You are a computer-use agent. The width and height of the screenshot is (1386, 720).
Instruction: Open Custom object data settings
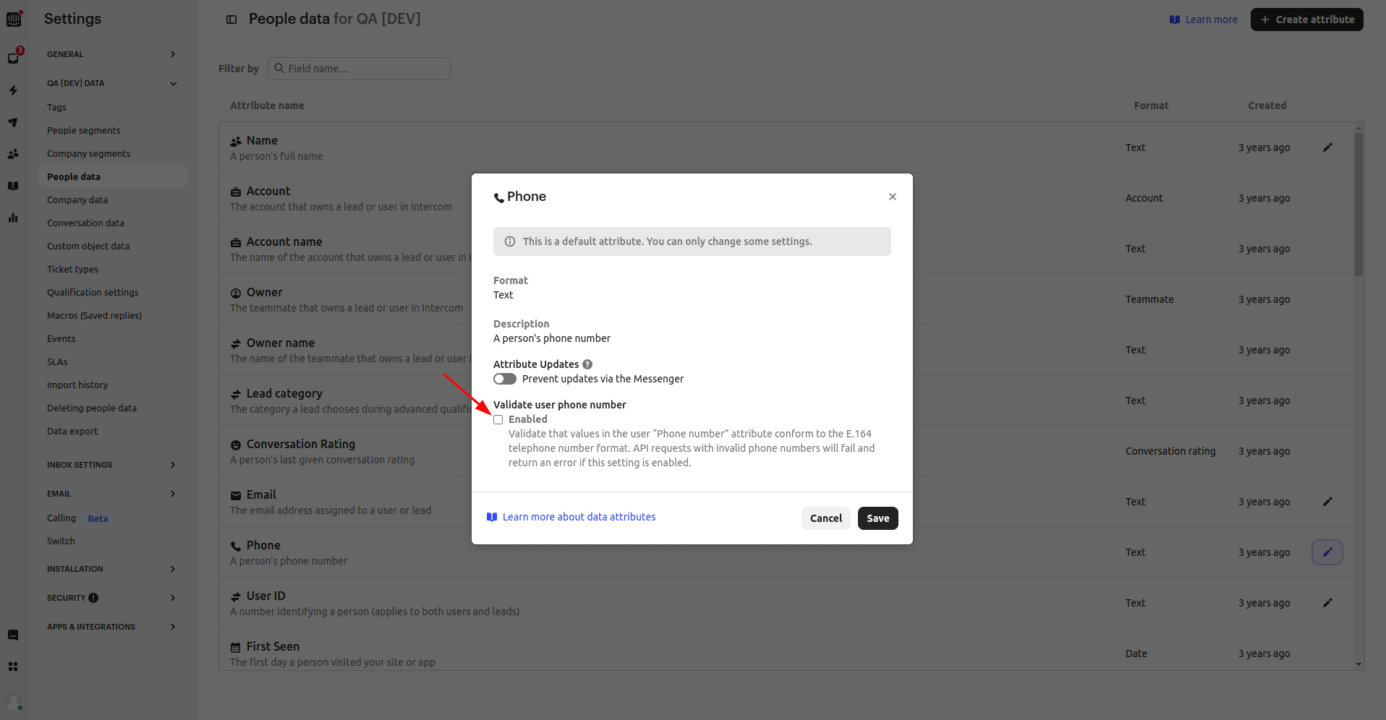[x=88, y=246]
